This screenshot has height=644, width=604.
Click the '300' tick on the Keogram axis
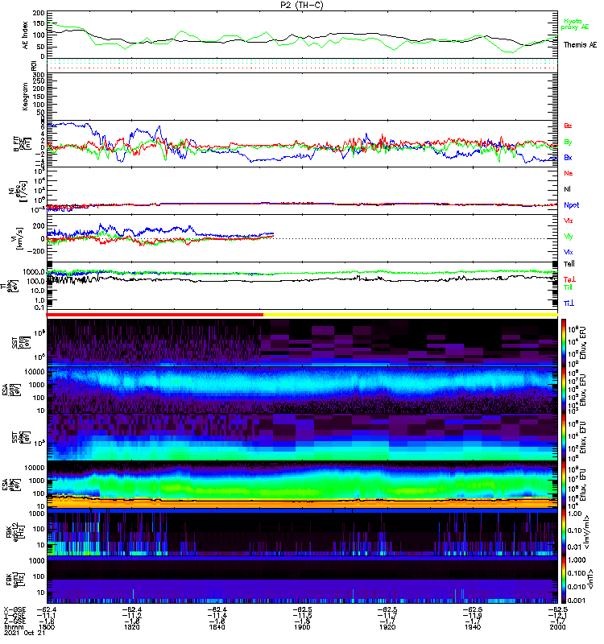[39, 75]
